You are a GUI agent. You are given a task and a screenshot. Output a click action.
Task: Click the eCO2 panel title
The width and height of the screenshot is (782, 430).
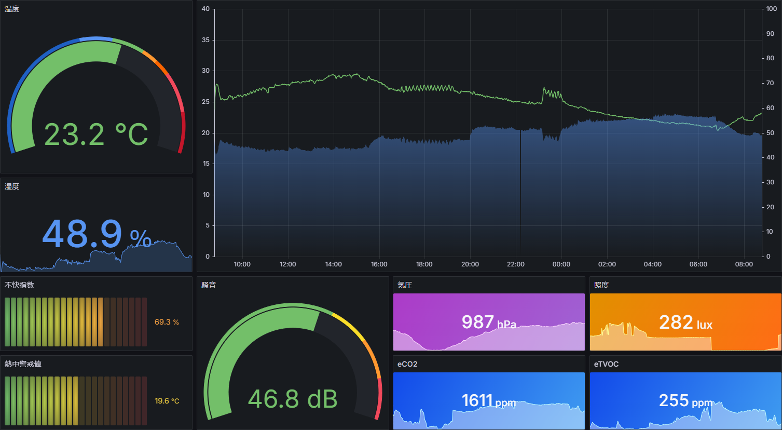[x=407, y=364]
